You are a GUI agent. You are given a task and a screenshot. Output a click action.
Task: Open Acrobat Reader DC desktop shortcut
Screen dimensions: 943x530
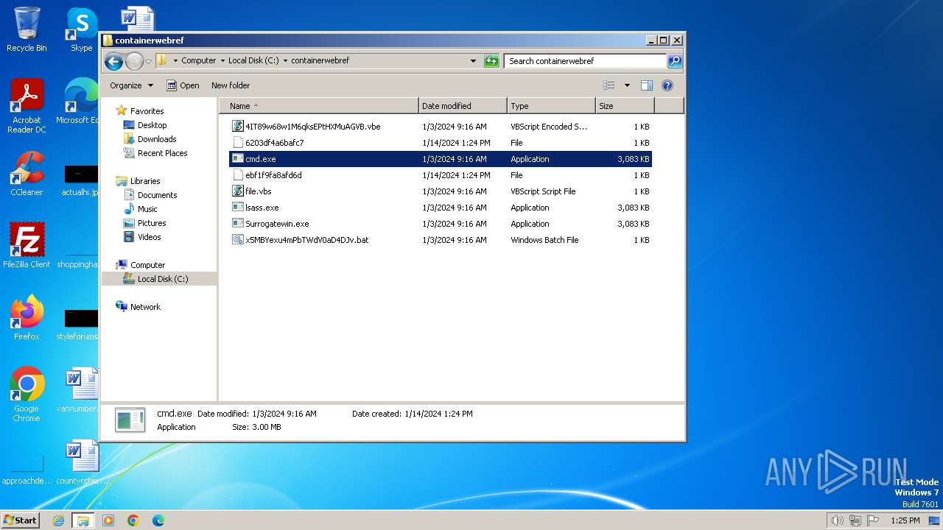point(27,106)
